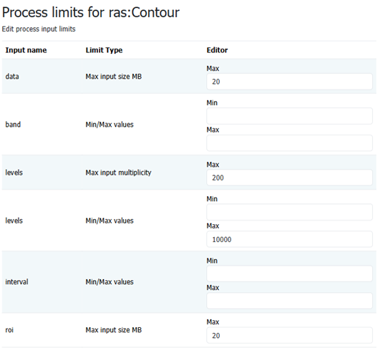Screen dimensions: 378x348
Task: Focus the band Min value field
Action: coord(289,116)
